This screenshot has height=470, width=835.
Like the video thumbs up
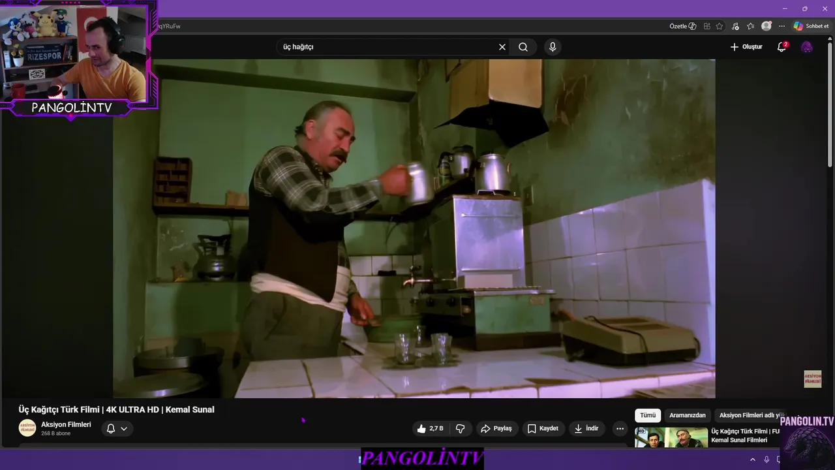pos(430,429)
